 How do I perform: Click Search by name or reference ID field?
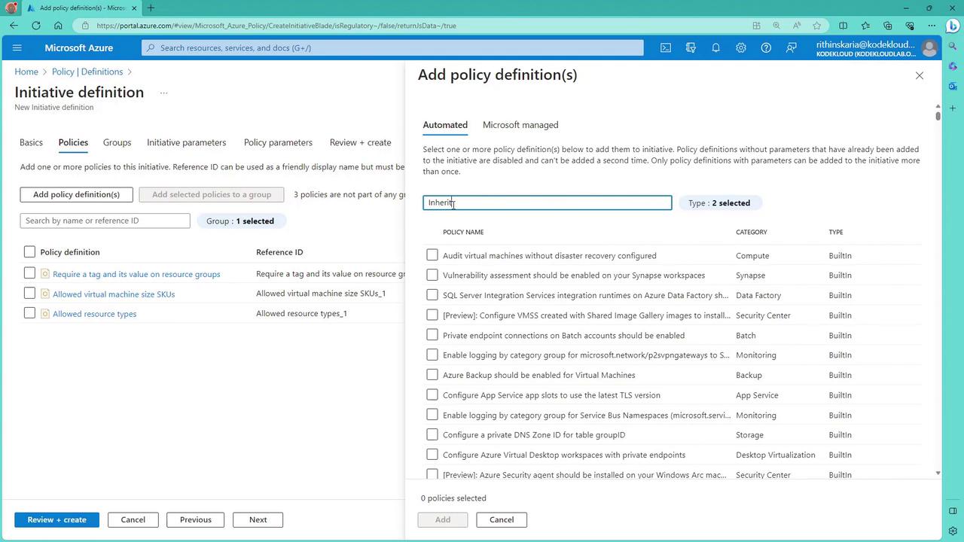(x=105, y=221)
